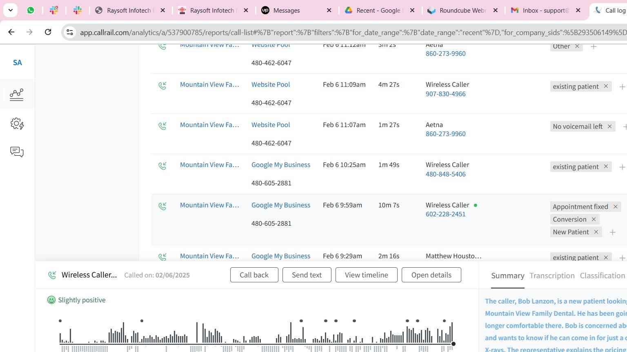Open Website Pool link for 11:07am call
627x352 pixels.
pyautogui.click(x=271, y=125)
